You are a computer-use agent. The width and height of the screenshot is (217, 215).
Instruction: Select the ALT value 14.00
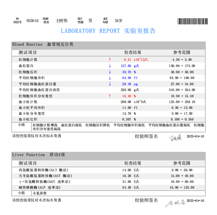[127, 170]
